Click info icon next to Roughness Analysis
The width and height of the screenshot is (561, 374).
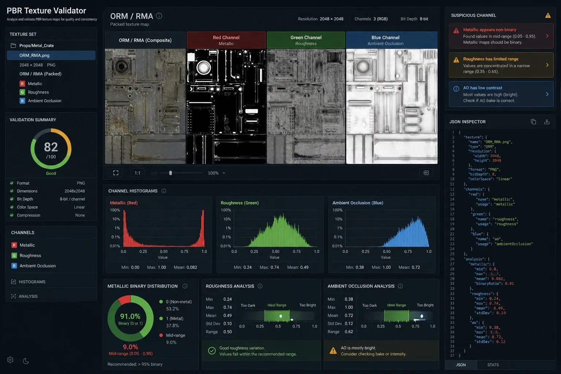click(260, 286)
